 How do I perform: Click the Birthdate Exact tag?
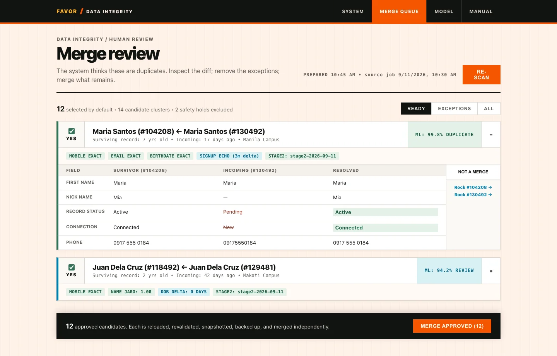pyautogui.click(x=170, y=156)
